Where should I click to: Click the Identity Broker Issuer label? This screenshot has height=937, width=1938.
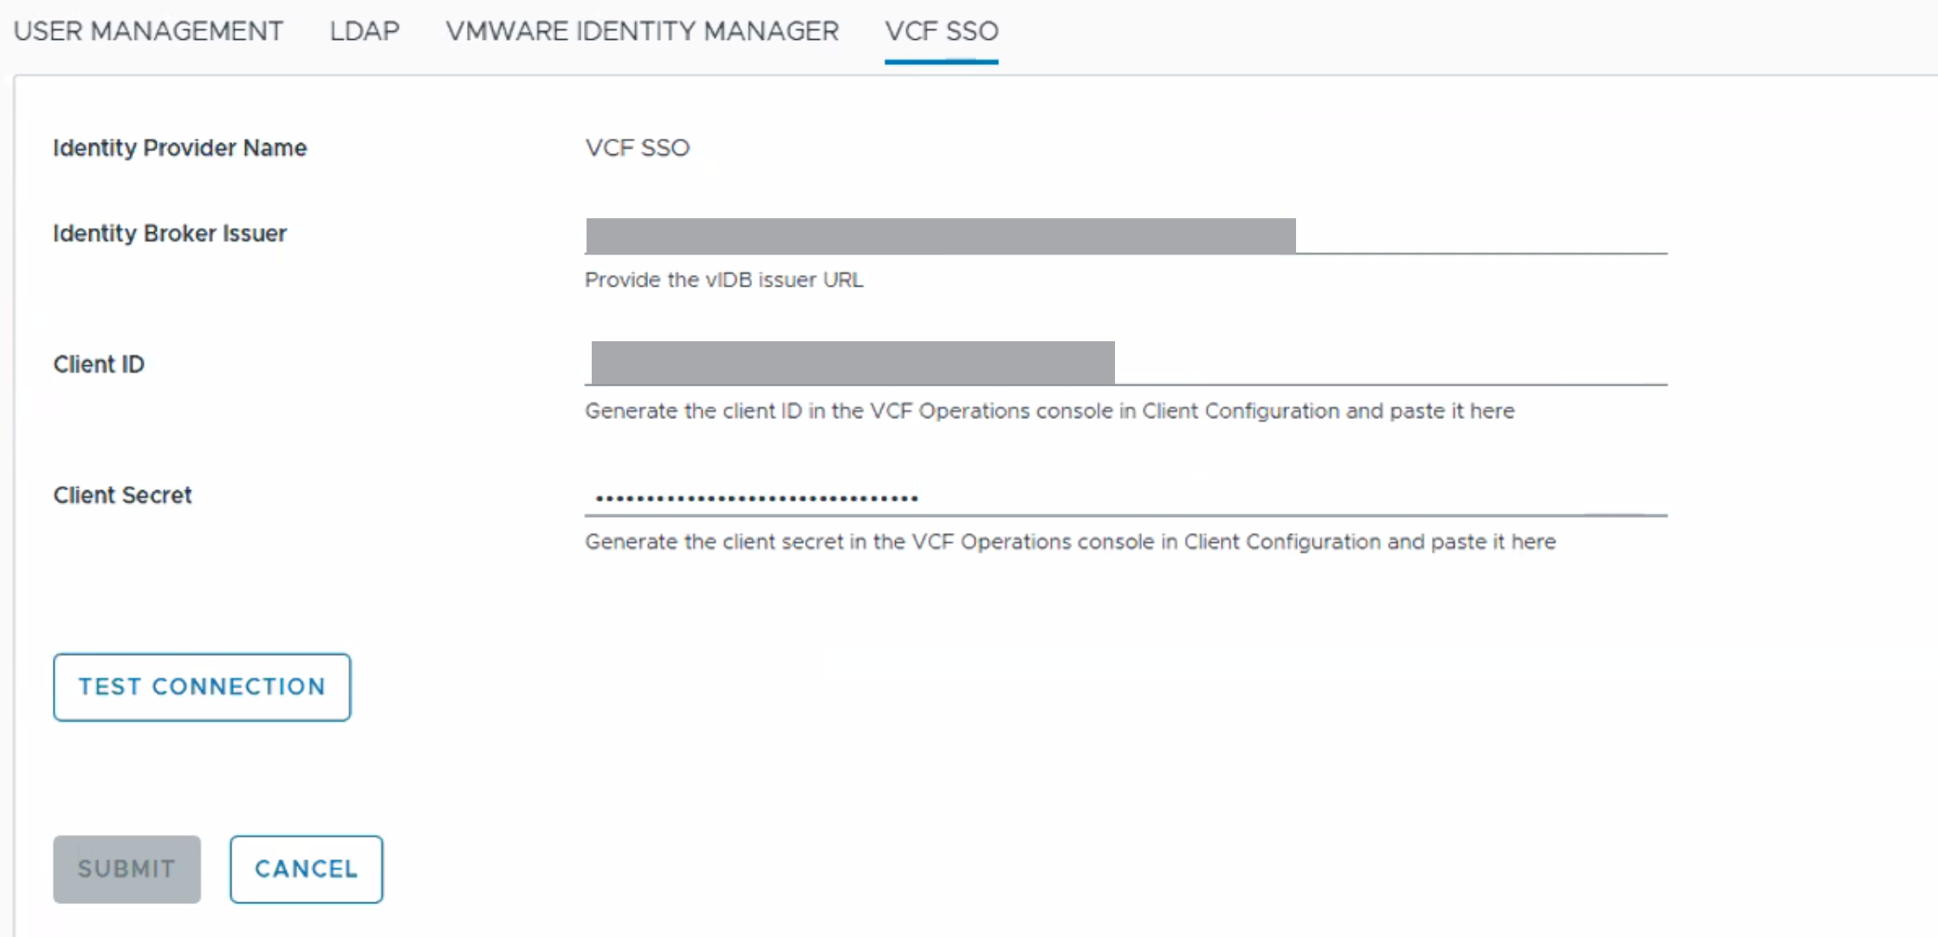169,234
